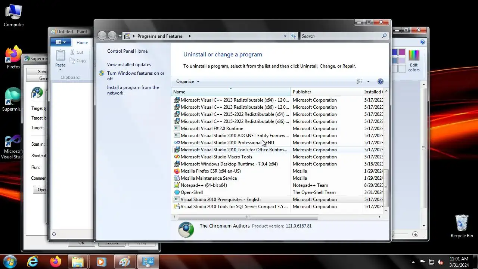Image resolution: width=478 pixels, height=269 pixels.
Task: Click Notepad++ Team publisher cell
Action: pos(310,185)
